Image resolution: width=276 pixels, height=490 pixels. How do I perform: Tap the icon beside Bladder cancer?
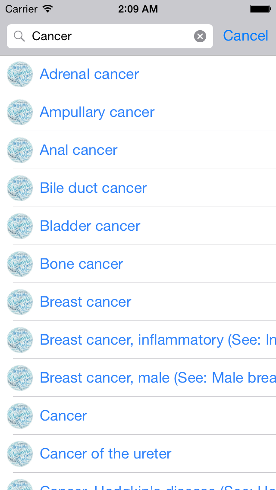(x=20, y=226)
